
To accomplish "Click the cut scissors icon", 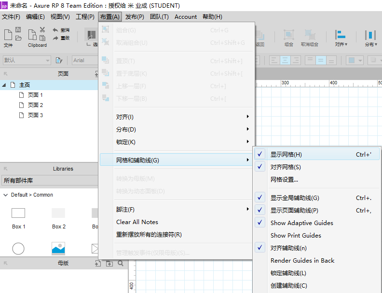I will [x=42, y=30].
